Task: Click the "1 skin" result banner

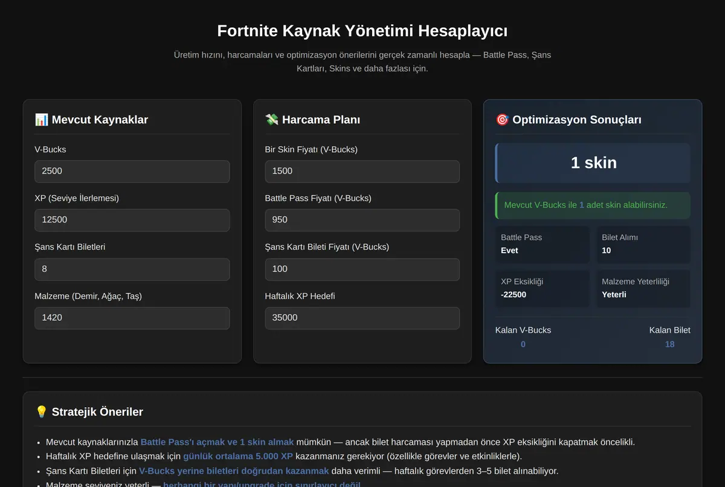Action: 593,163
